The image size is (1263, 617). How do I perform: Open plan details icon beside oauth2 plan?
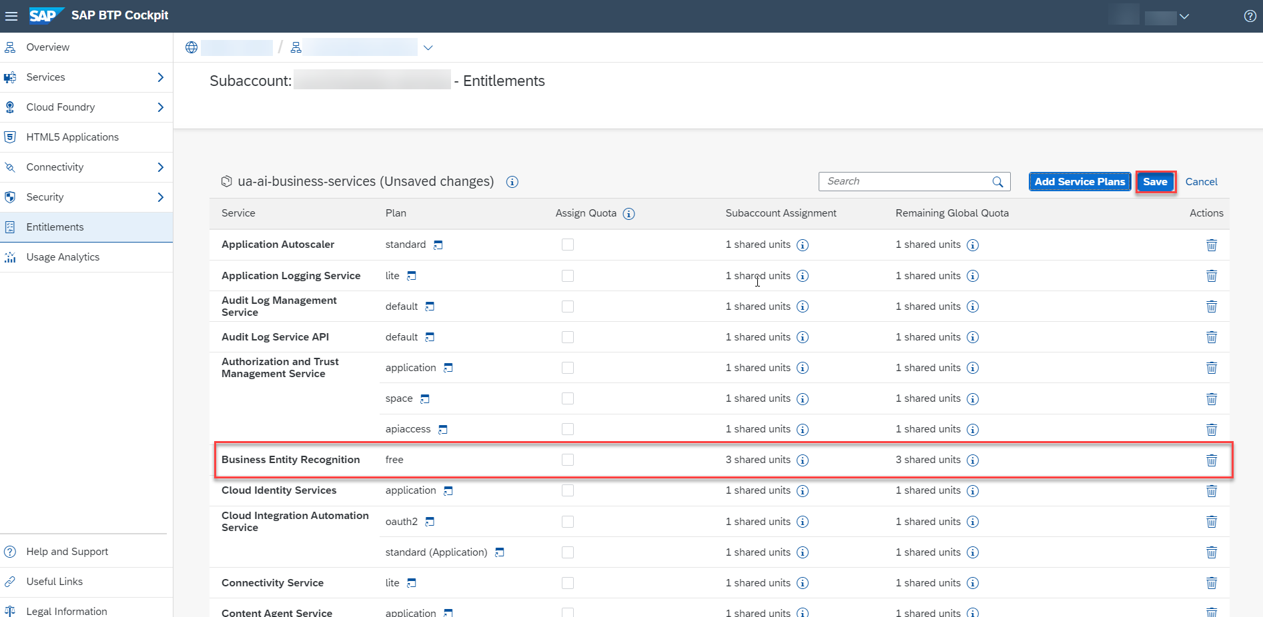430,522
